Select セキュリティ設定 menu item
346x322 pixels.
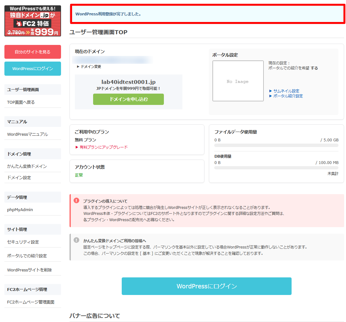pyautogui.click(x=23, y=242)
